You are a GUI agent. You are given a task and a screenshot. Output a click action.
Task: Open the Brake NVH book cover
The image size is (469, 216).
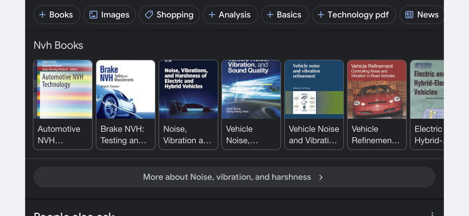[126, 89]
